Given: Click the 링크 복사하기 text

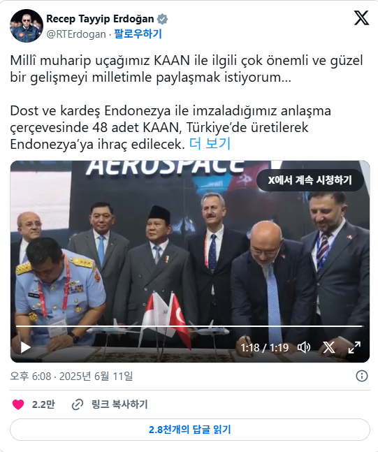Looking at the screenshot, I should (x=119, y=404).
